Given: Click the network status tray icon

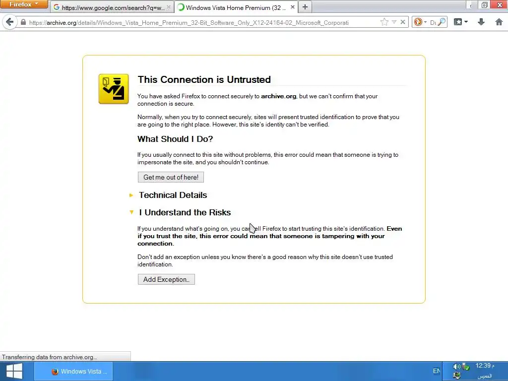Looking at the screenshot, I should (466, 367).
